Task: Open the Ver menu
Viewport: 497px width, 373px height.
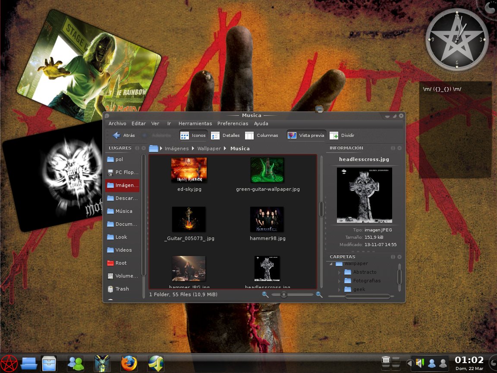Action: 155,124
